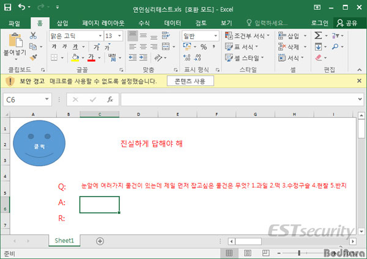Merge and center cells icon

coord(166,46)
